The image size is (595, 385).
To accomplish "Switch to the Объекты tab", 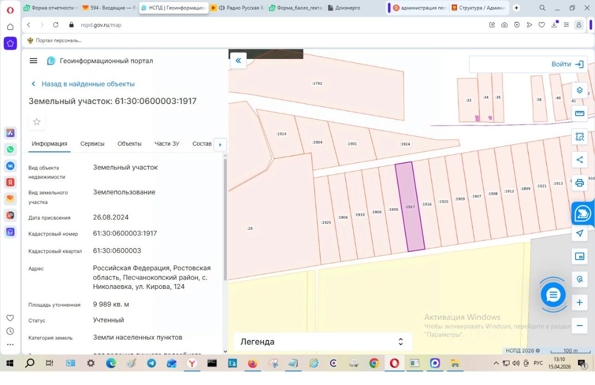I will tap(129, 144).
